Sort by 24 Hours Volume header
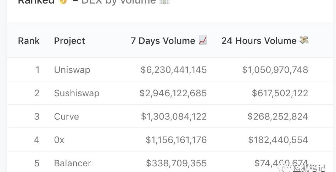 [x=259, y=41]
